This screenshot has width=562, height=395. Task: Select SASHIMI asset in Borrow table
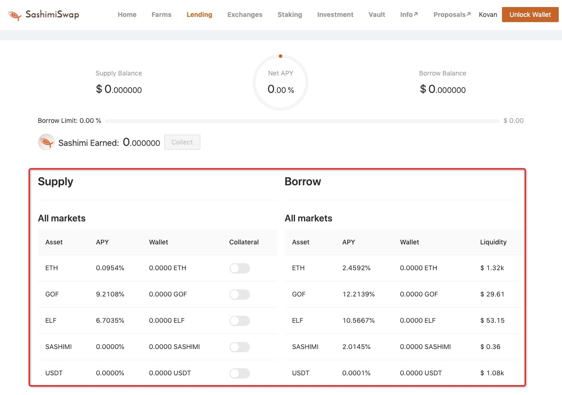(305, 347)
